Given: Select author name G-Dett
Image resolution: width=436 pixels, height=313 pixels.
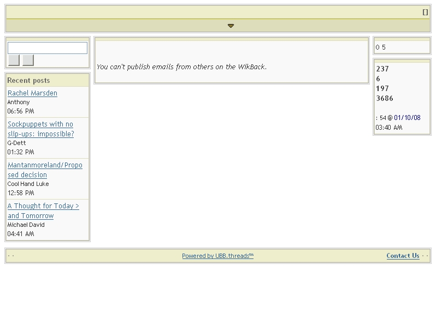Looking at the screenshot, I should pos(17,143).
